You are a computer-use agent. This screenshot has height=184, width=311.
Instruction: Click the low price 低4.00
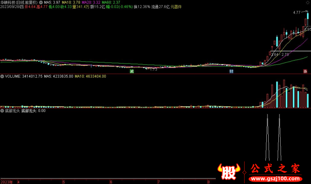coord(54,7)
